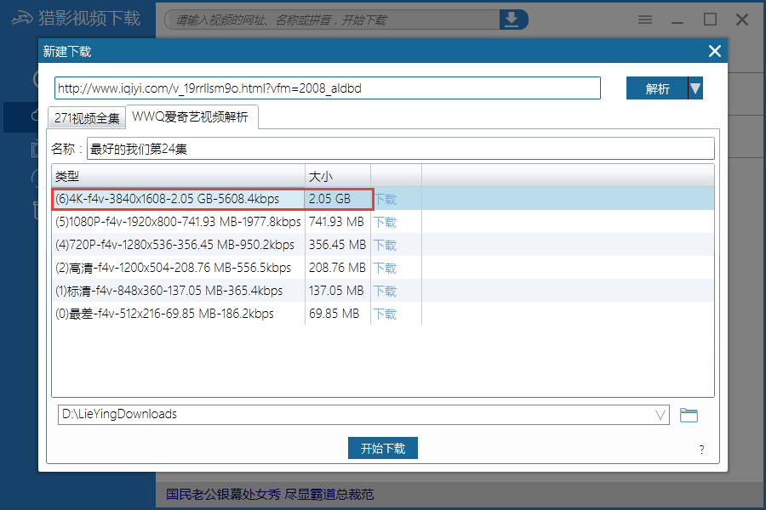766x510 pixels.
Task: Click the video URL input field
Action: pyautogui.click(x=328, y=88)
